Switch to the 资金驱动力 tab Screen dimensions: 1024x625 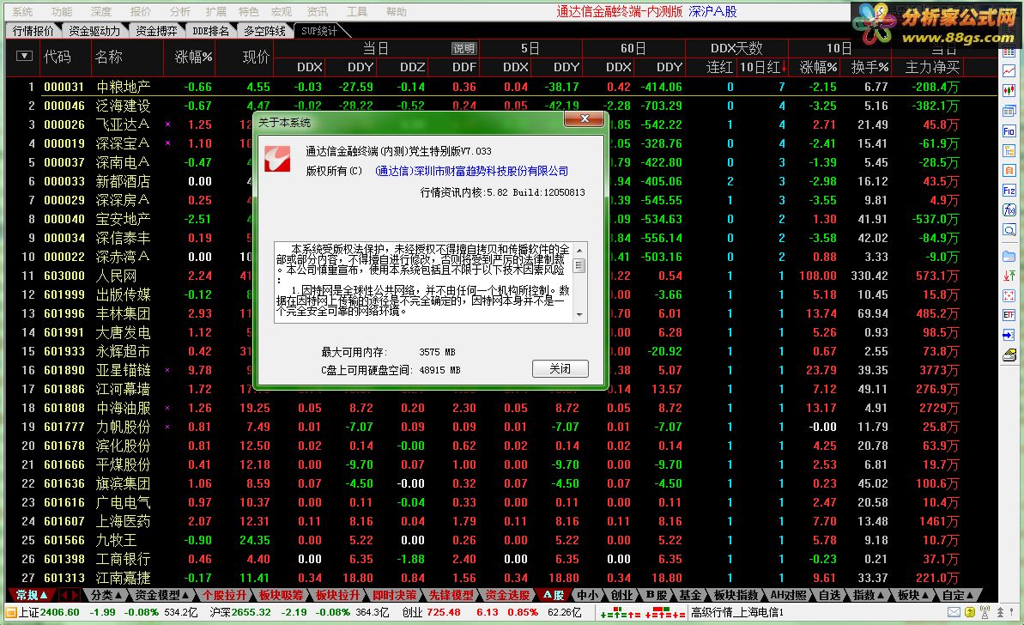coord(94,31)
